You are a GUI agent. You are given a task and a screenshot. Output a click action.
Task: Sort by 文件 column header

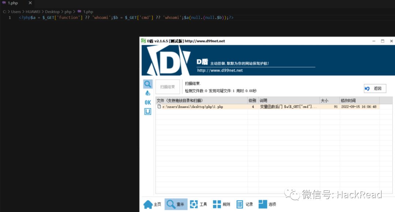(202, 101)
